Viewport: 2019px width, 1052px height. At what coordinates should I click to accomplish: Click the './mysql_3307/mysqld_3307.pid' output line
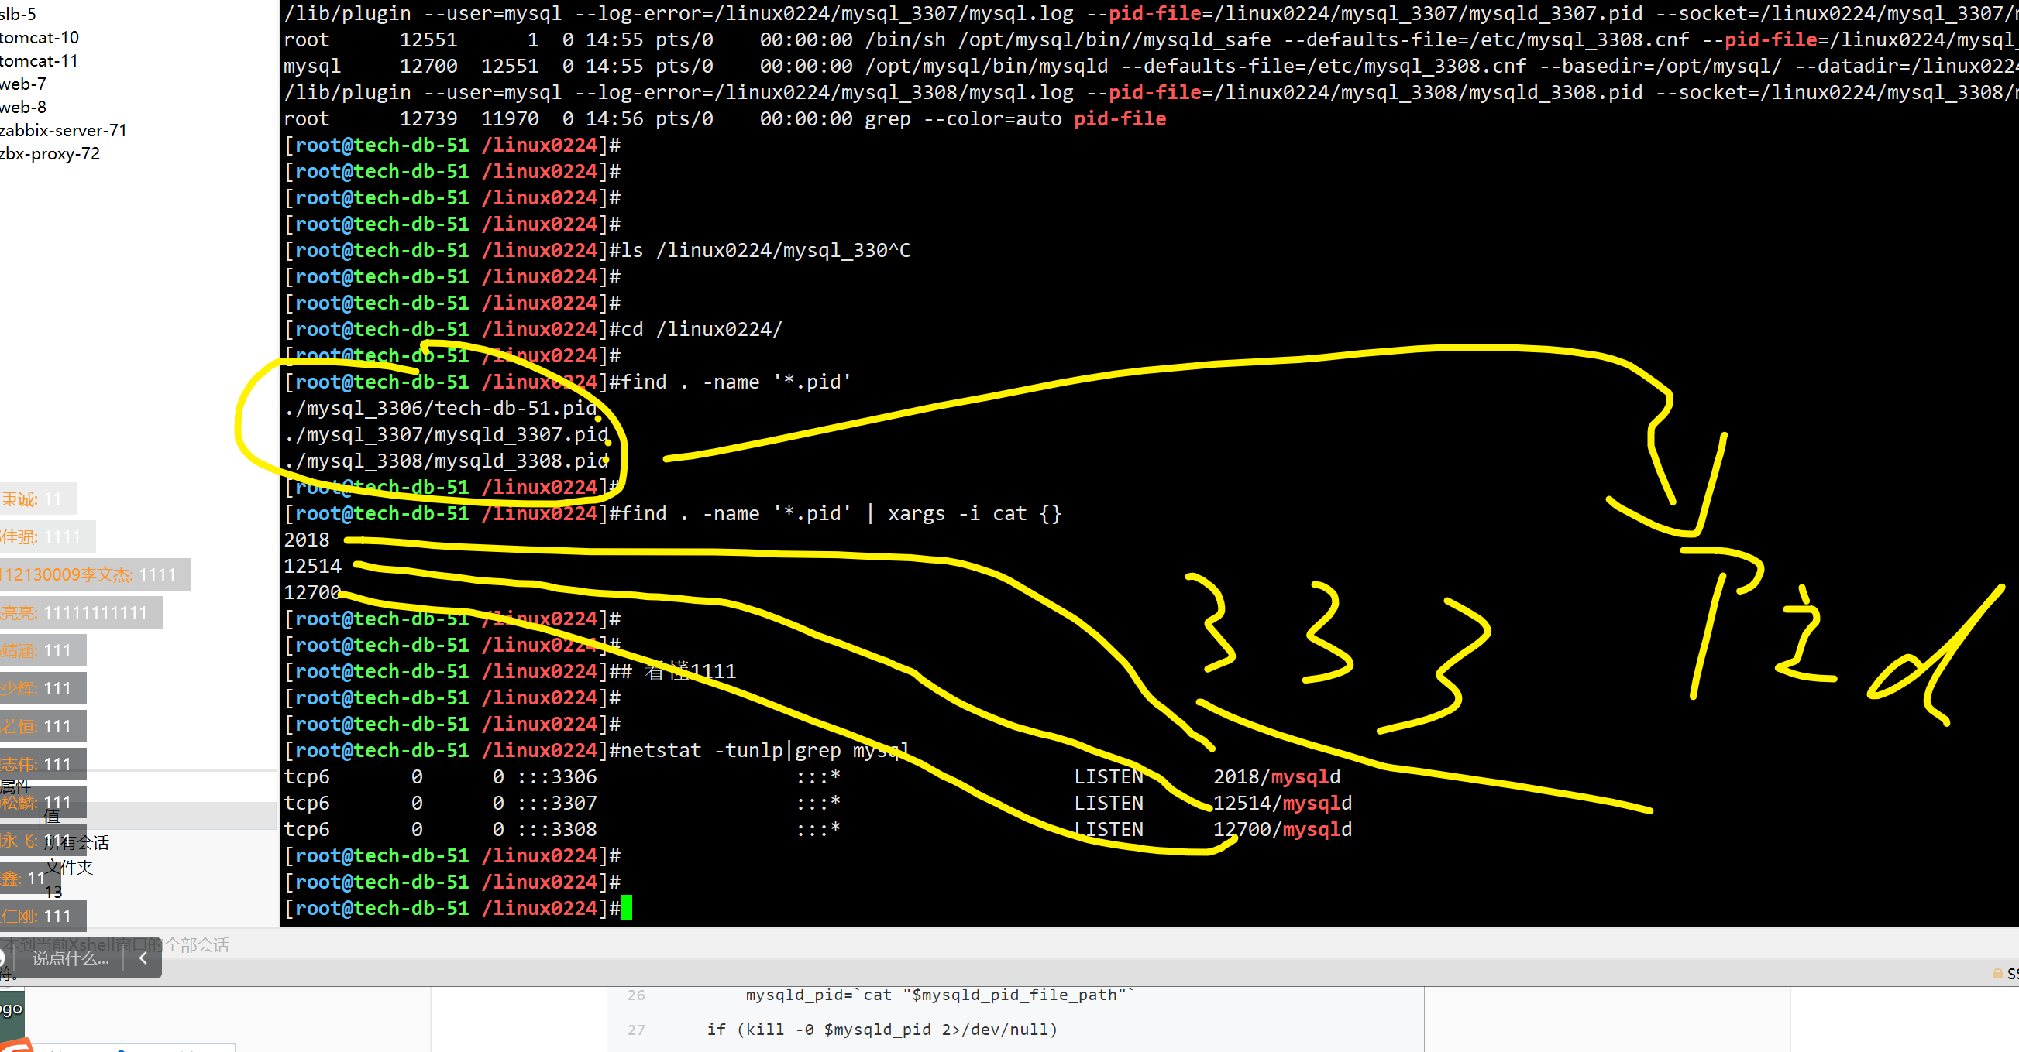[447, 435]
